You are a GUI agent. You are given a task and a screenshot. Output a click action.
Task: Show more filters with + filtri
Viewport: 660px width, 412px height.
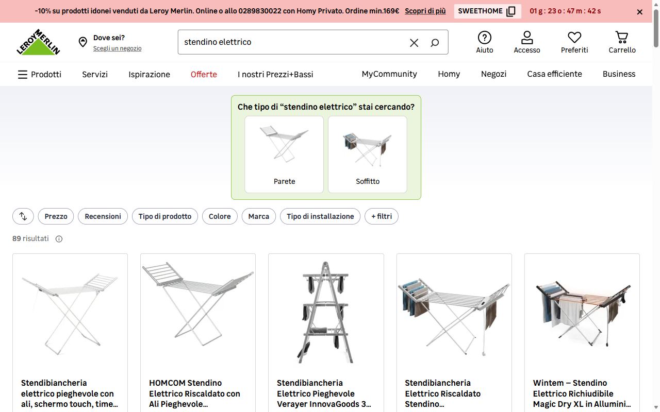tap(382, 216)
